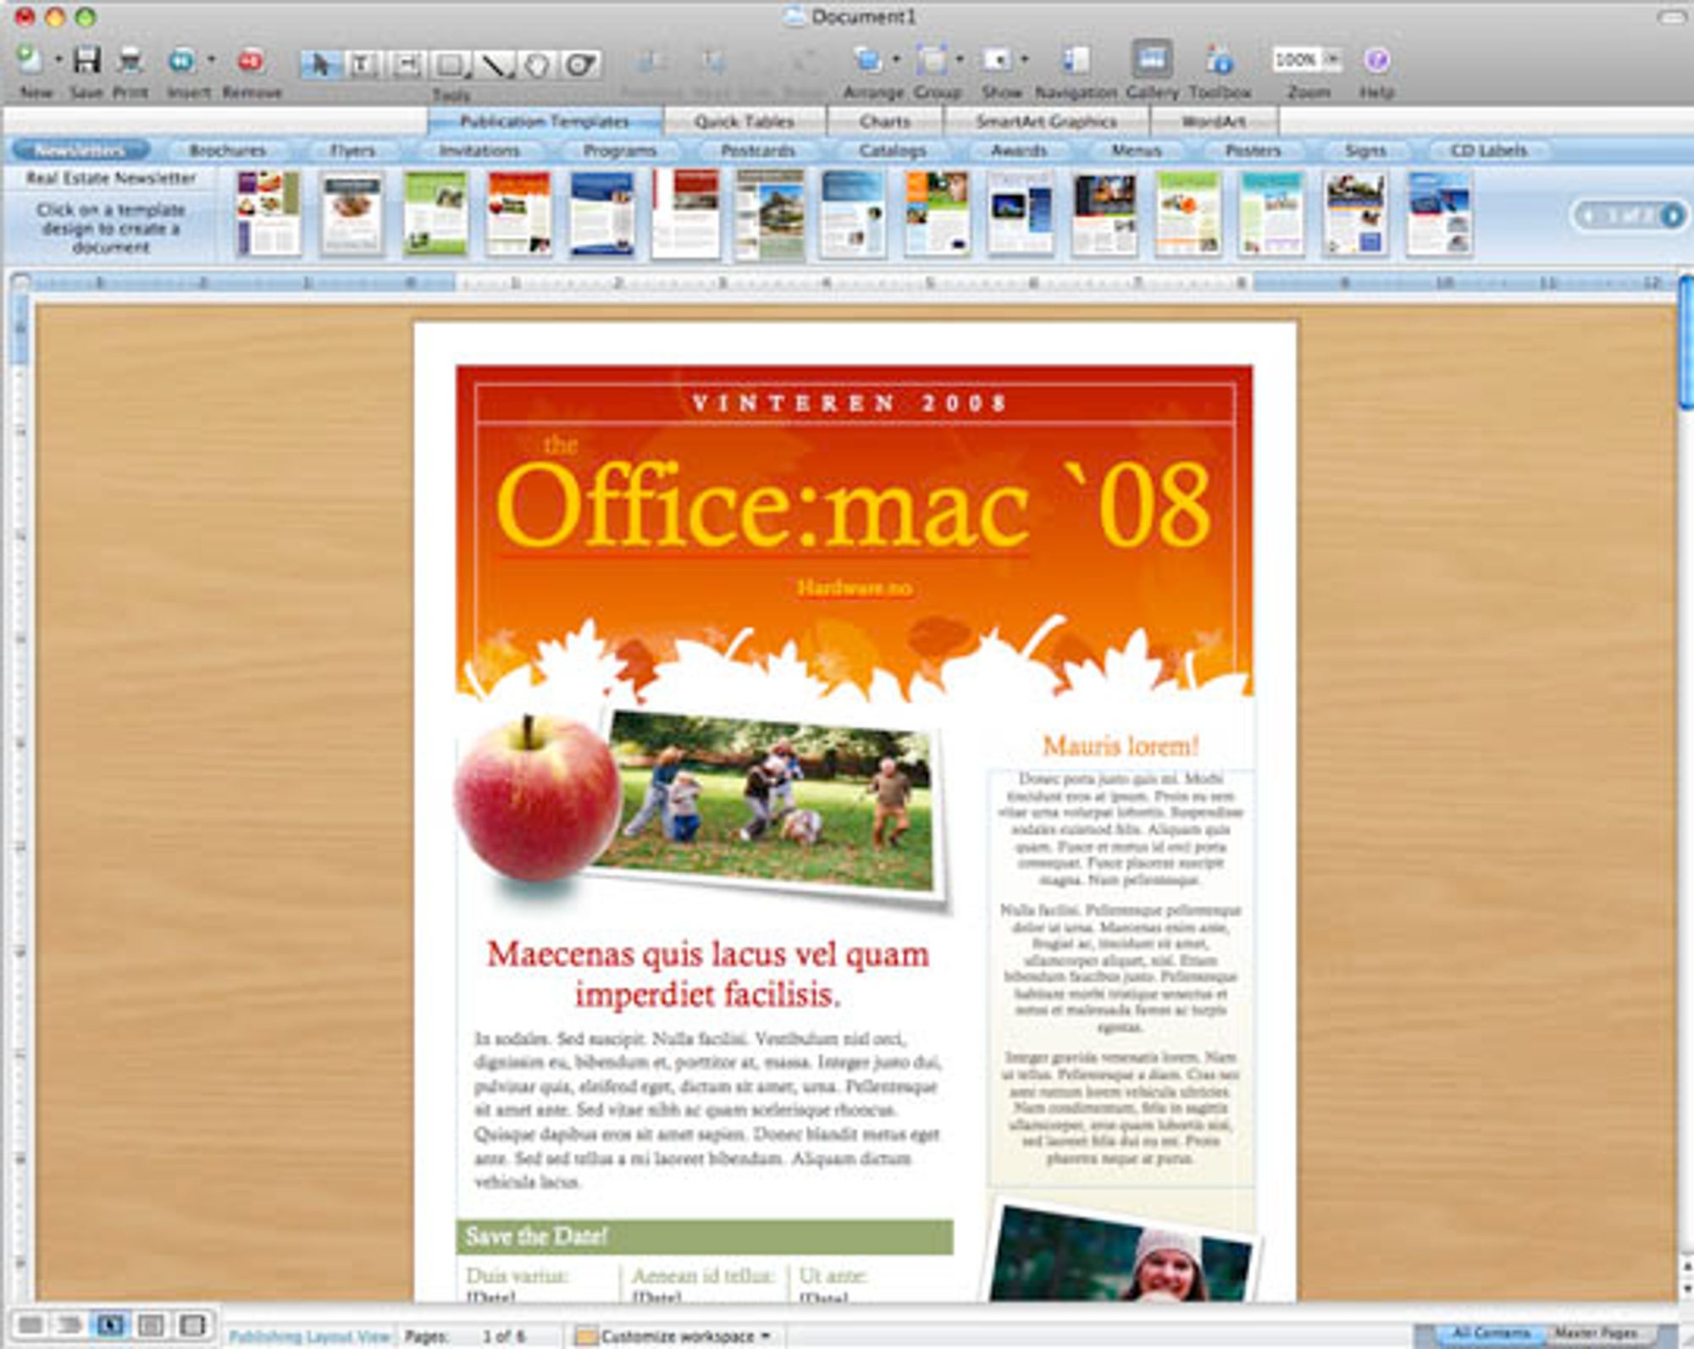Click the Office:mac '08 headline
The width and height of the screenshot is (1694, 1349).
click(853, 506)
